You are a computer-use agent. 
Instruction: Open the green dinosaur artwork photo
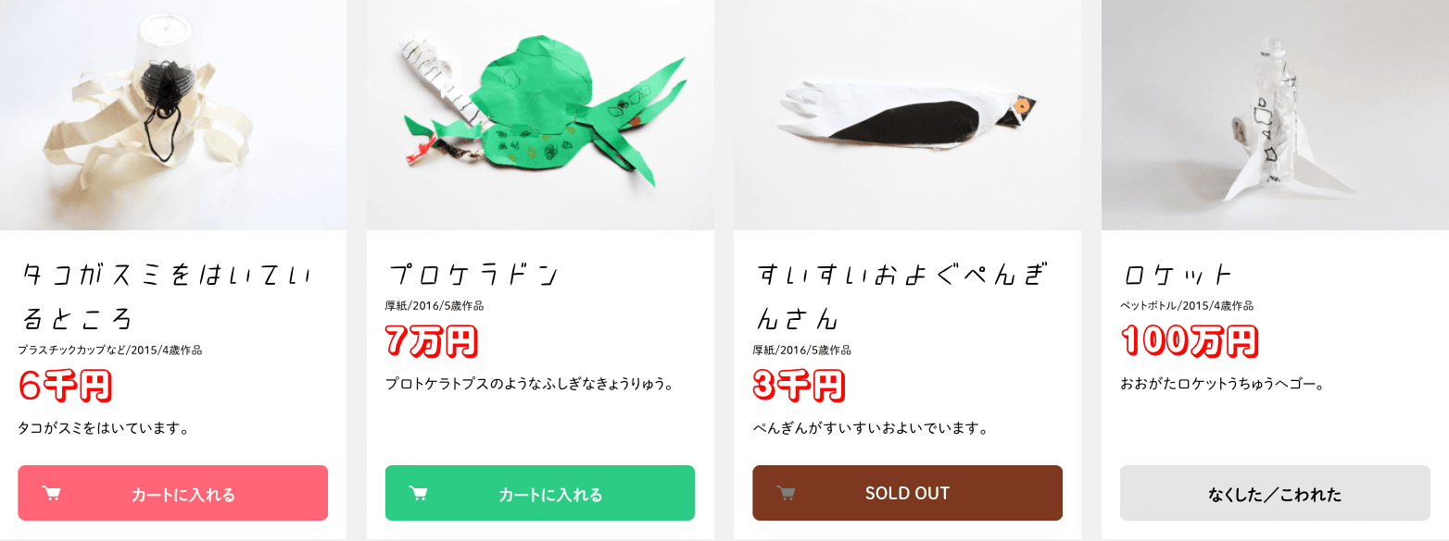click(540, 115)
